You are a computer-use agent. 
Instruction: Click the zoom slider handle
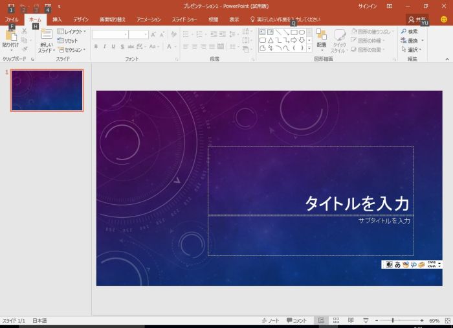pos(393,320)
